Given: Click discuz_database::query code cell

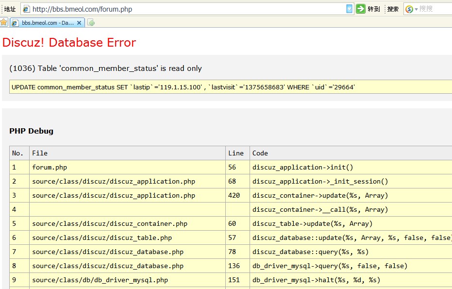Looking at the screenshot, I should click(351, 252).
